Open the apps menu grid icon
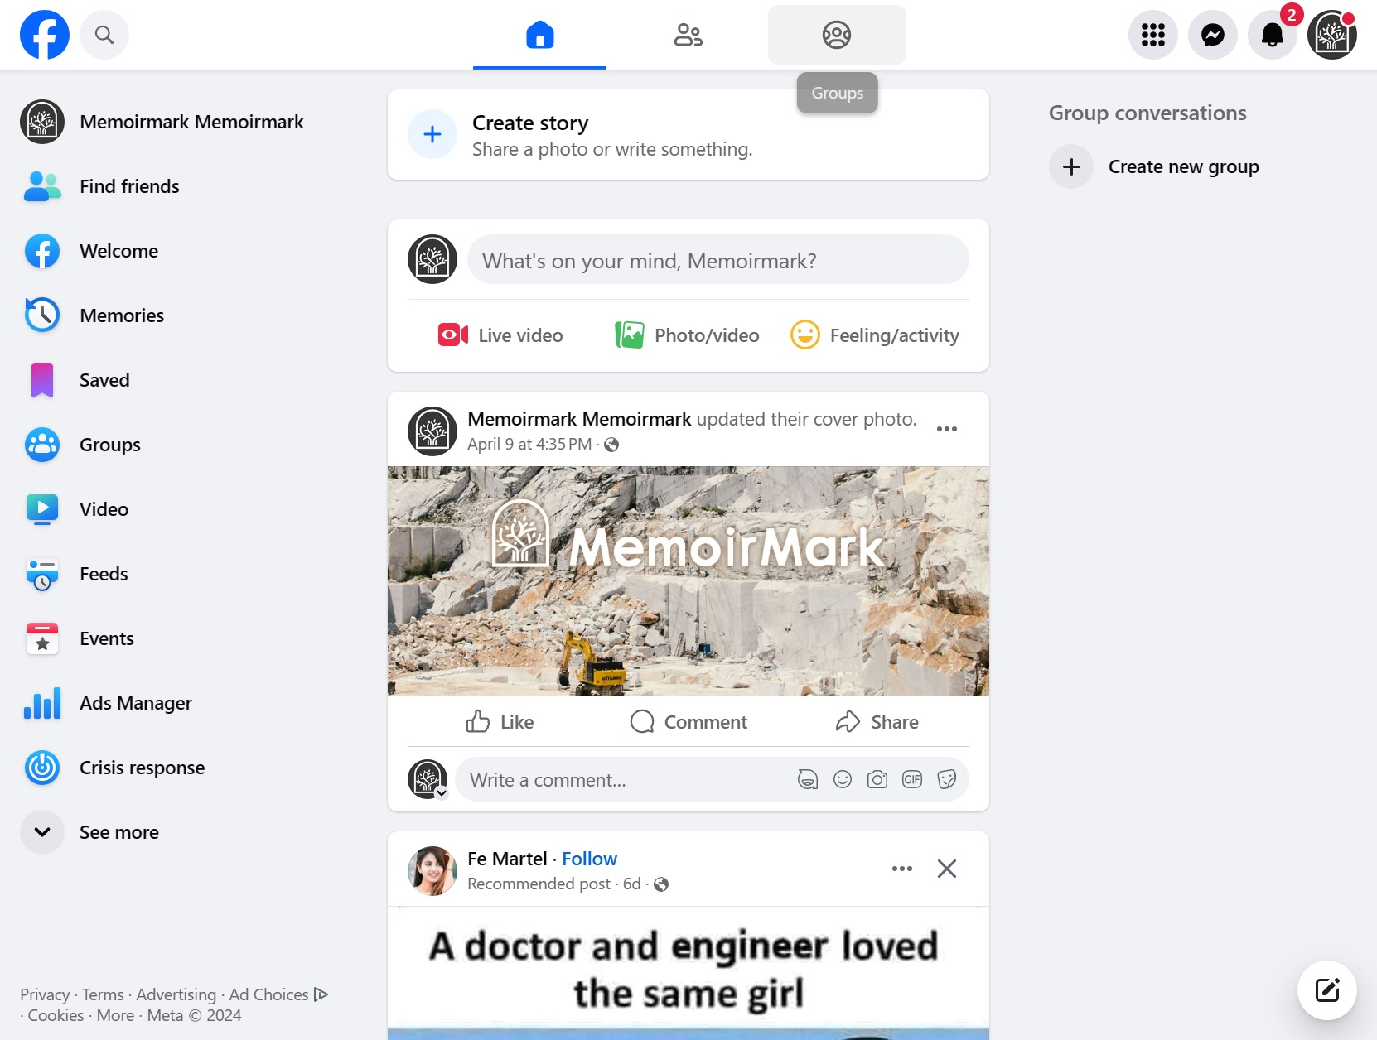 (x=1153, y=35)
